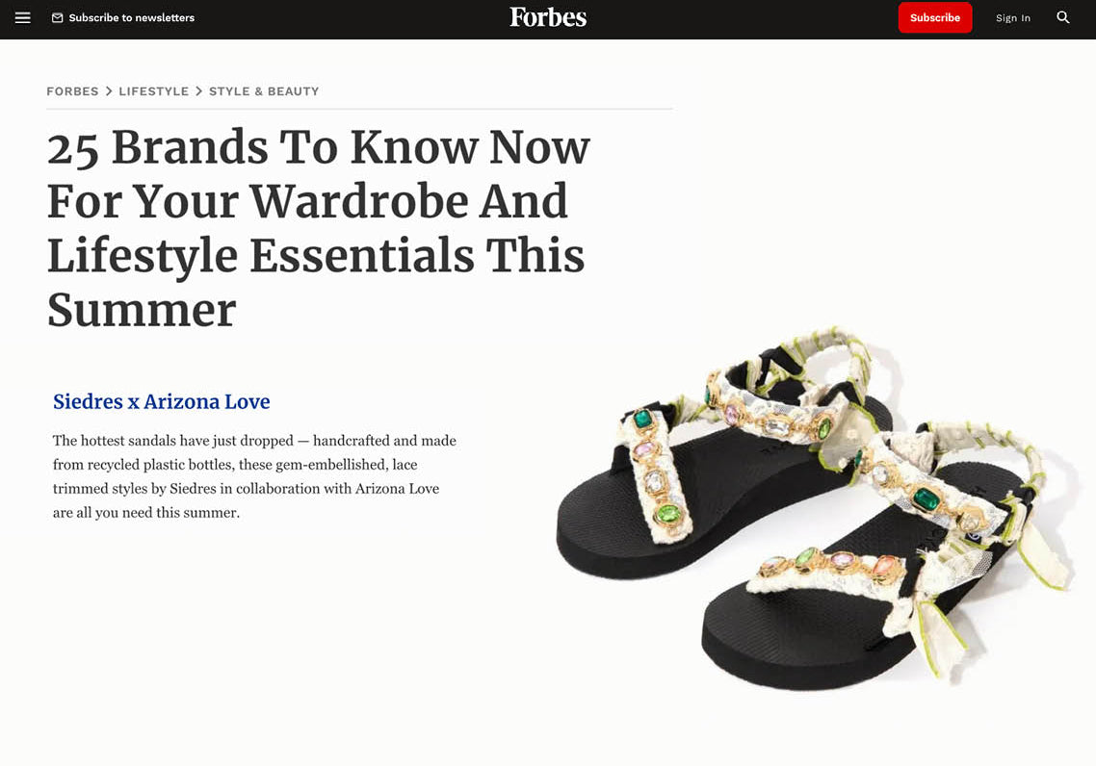Select Subscribe to newsletters text link
Screen dimensions: 1096x766
131,18
